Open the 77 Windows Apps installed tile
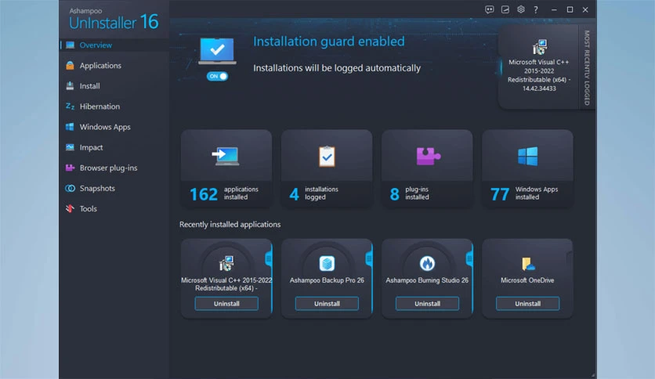Image resolution: width=655 pixels, height=379 pixels. tap(527, 168)
